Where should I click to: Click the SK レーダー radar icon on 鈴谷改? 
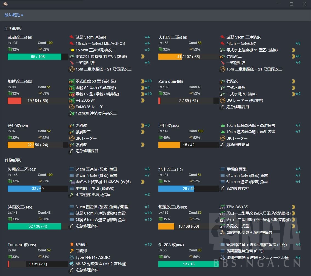[x=72, y=138]
